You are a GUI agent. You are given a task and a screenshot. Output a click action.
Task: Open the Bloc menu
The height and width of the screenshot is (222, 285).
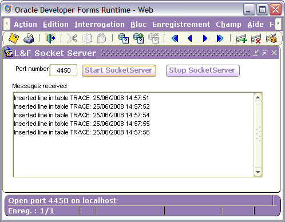click(x=138, y=25)
